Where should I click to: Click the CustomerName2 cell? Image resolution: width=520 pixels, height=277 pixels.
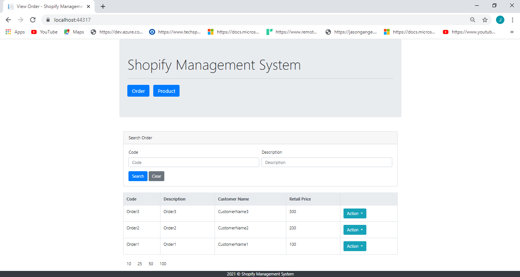pos(250,230)
